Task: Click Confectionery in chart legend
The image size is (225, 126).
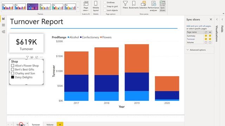Action: 90,37
